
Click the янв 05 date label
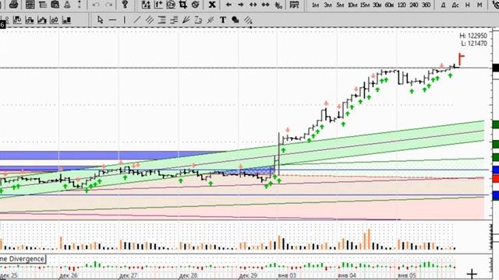tap(407, 275)
